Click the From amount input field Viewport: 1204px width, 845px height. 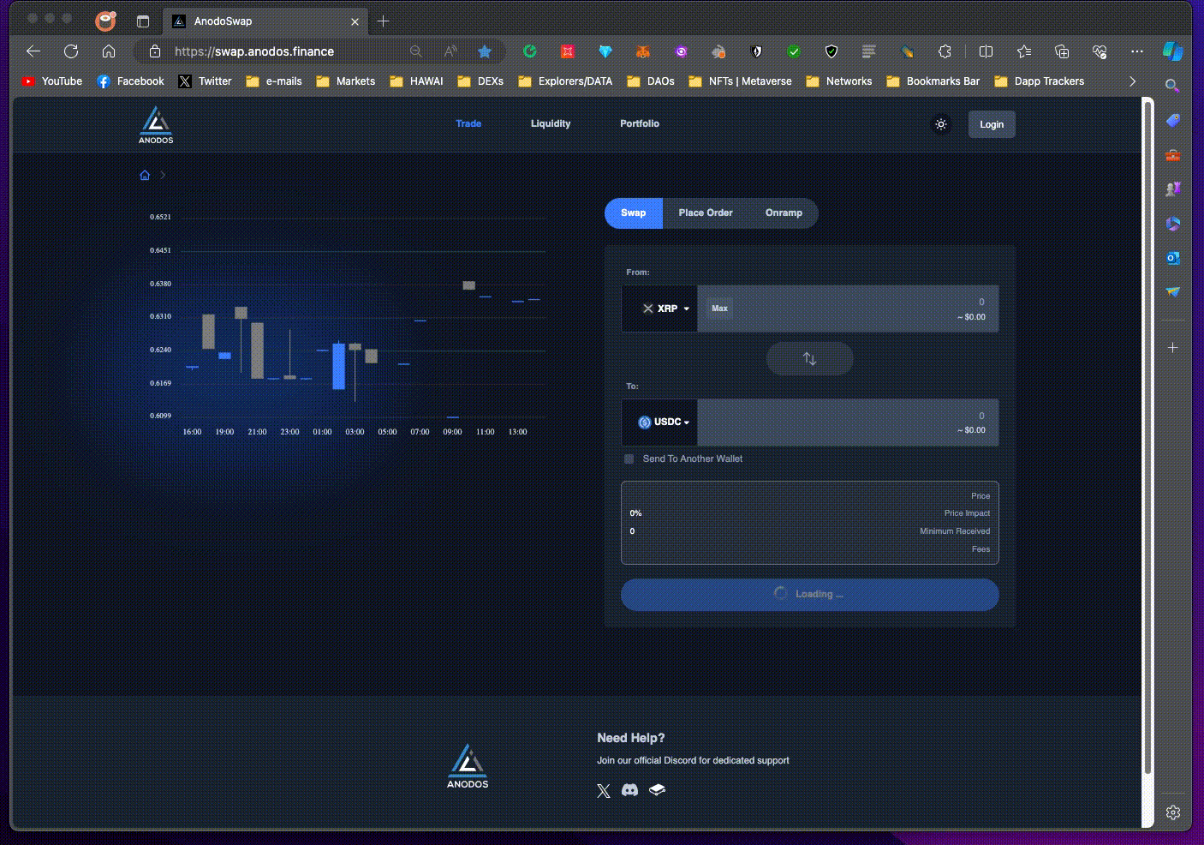[x=865, y=309]
